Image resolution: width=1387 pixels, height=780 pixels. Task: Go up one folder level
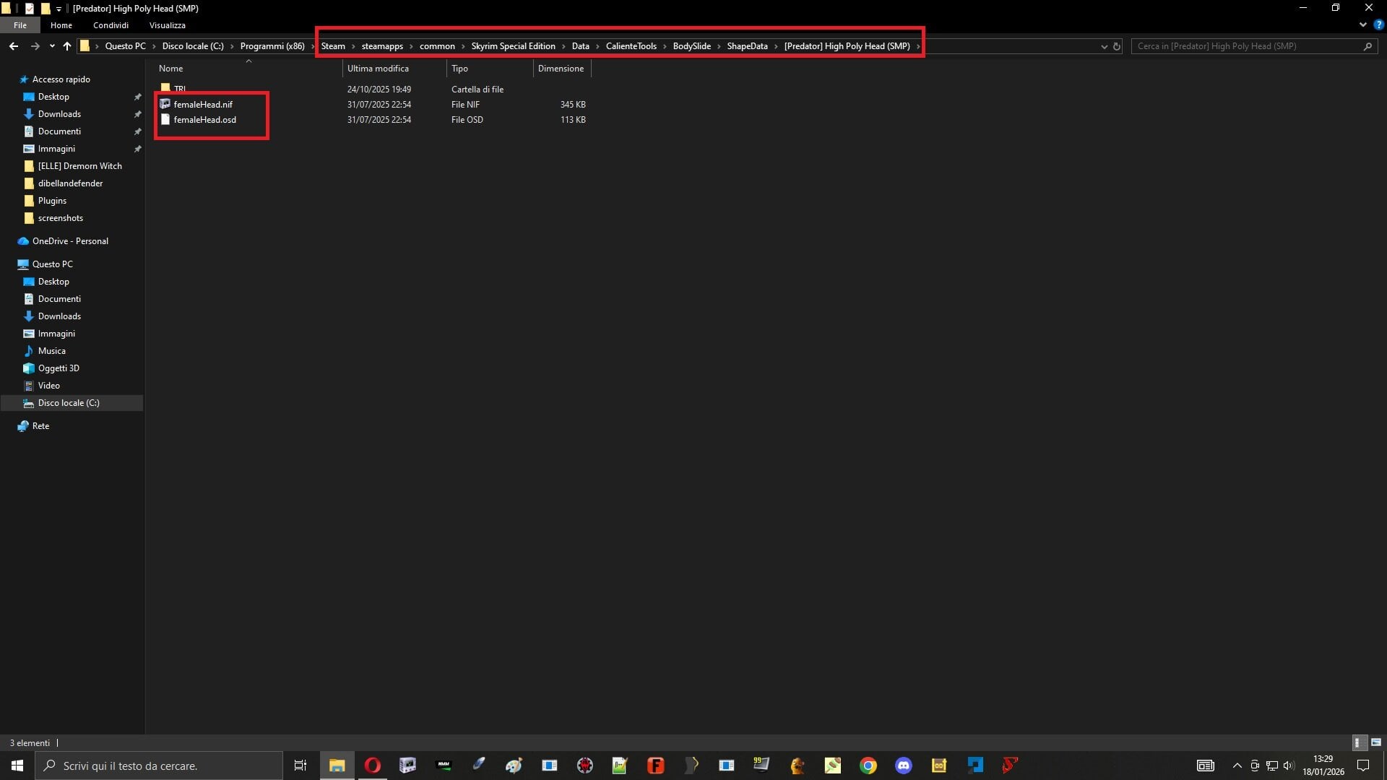point(67,46)
